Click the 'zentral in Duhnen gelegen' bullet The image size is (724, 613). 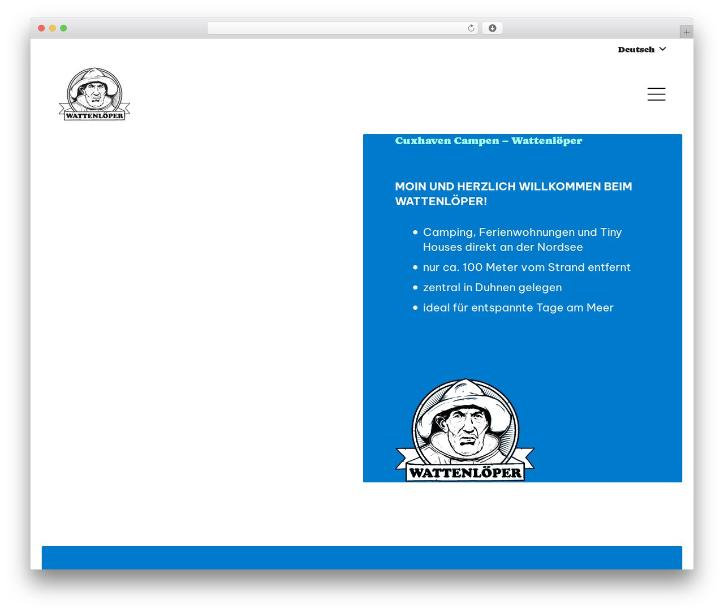click(492, 287)
